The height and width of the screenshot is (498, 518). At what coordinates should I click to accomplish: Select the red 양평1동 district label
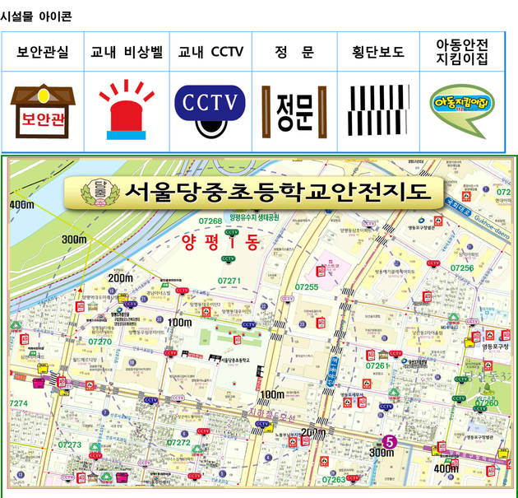220,242
